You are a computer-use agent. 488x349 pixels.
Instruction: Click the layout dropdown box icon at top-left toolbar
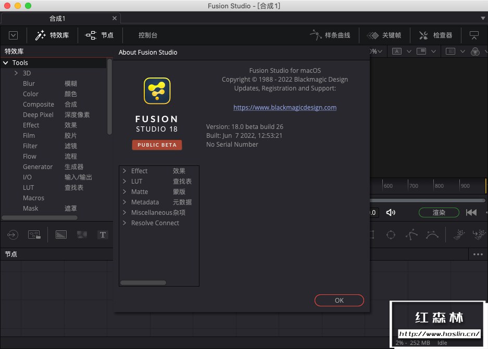[x=13, y=35]
